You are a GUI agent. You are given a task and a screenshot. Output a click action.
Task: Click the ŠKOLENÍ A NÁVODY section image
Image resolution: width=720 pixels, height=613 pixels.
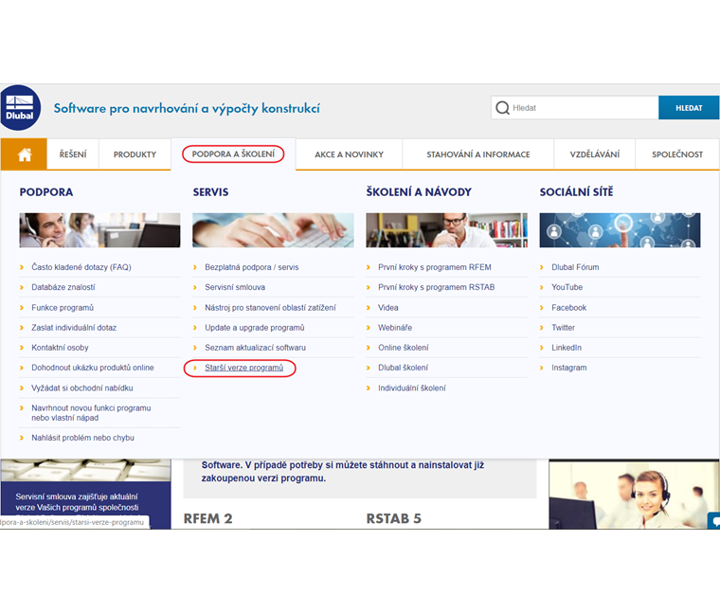click(447, 230)
